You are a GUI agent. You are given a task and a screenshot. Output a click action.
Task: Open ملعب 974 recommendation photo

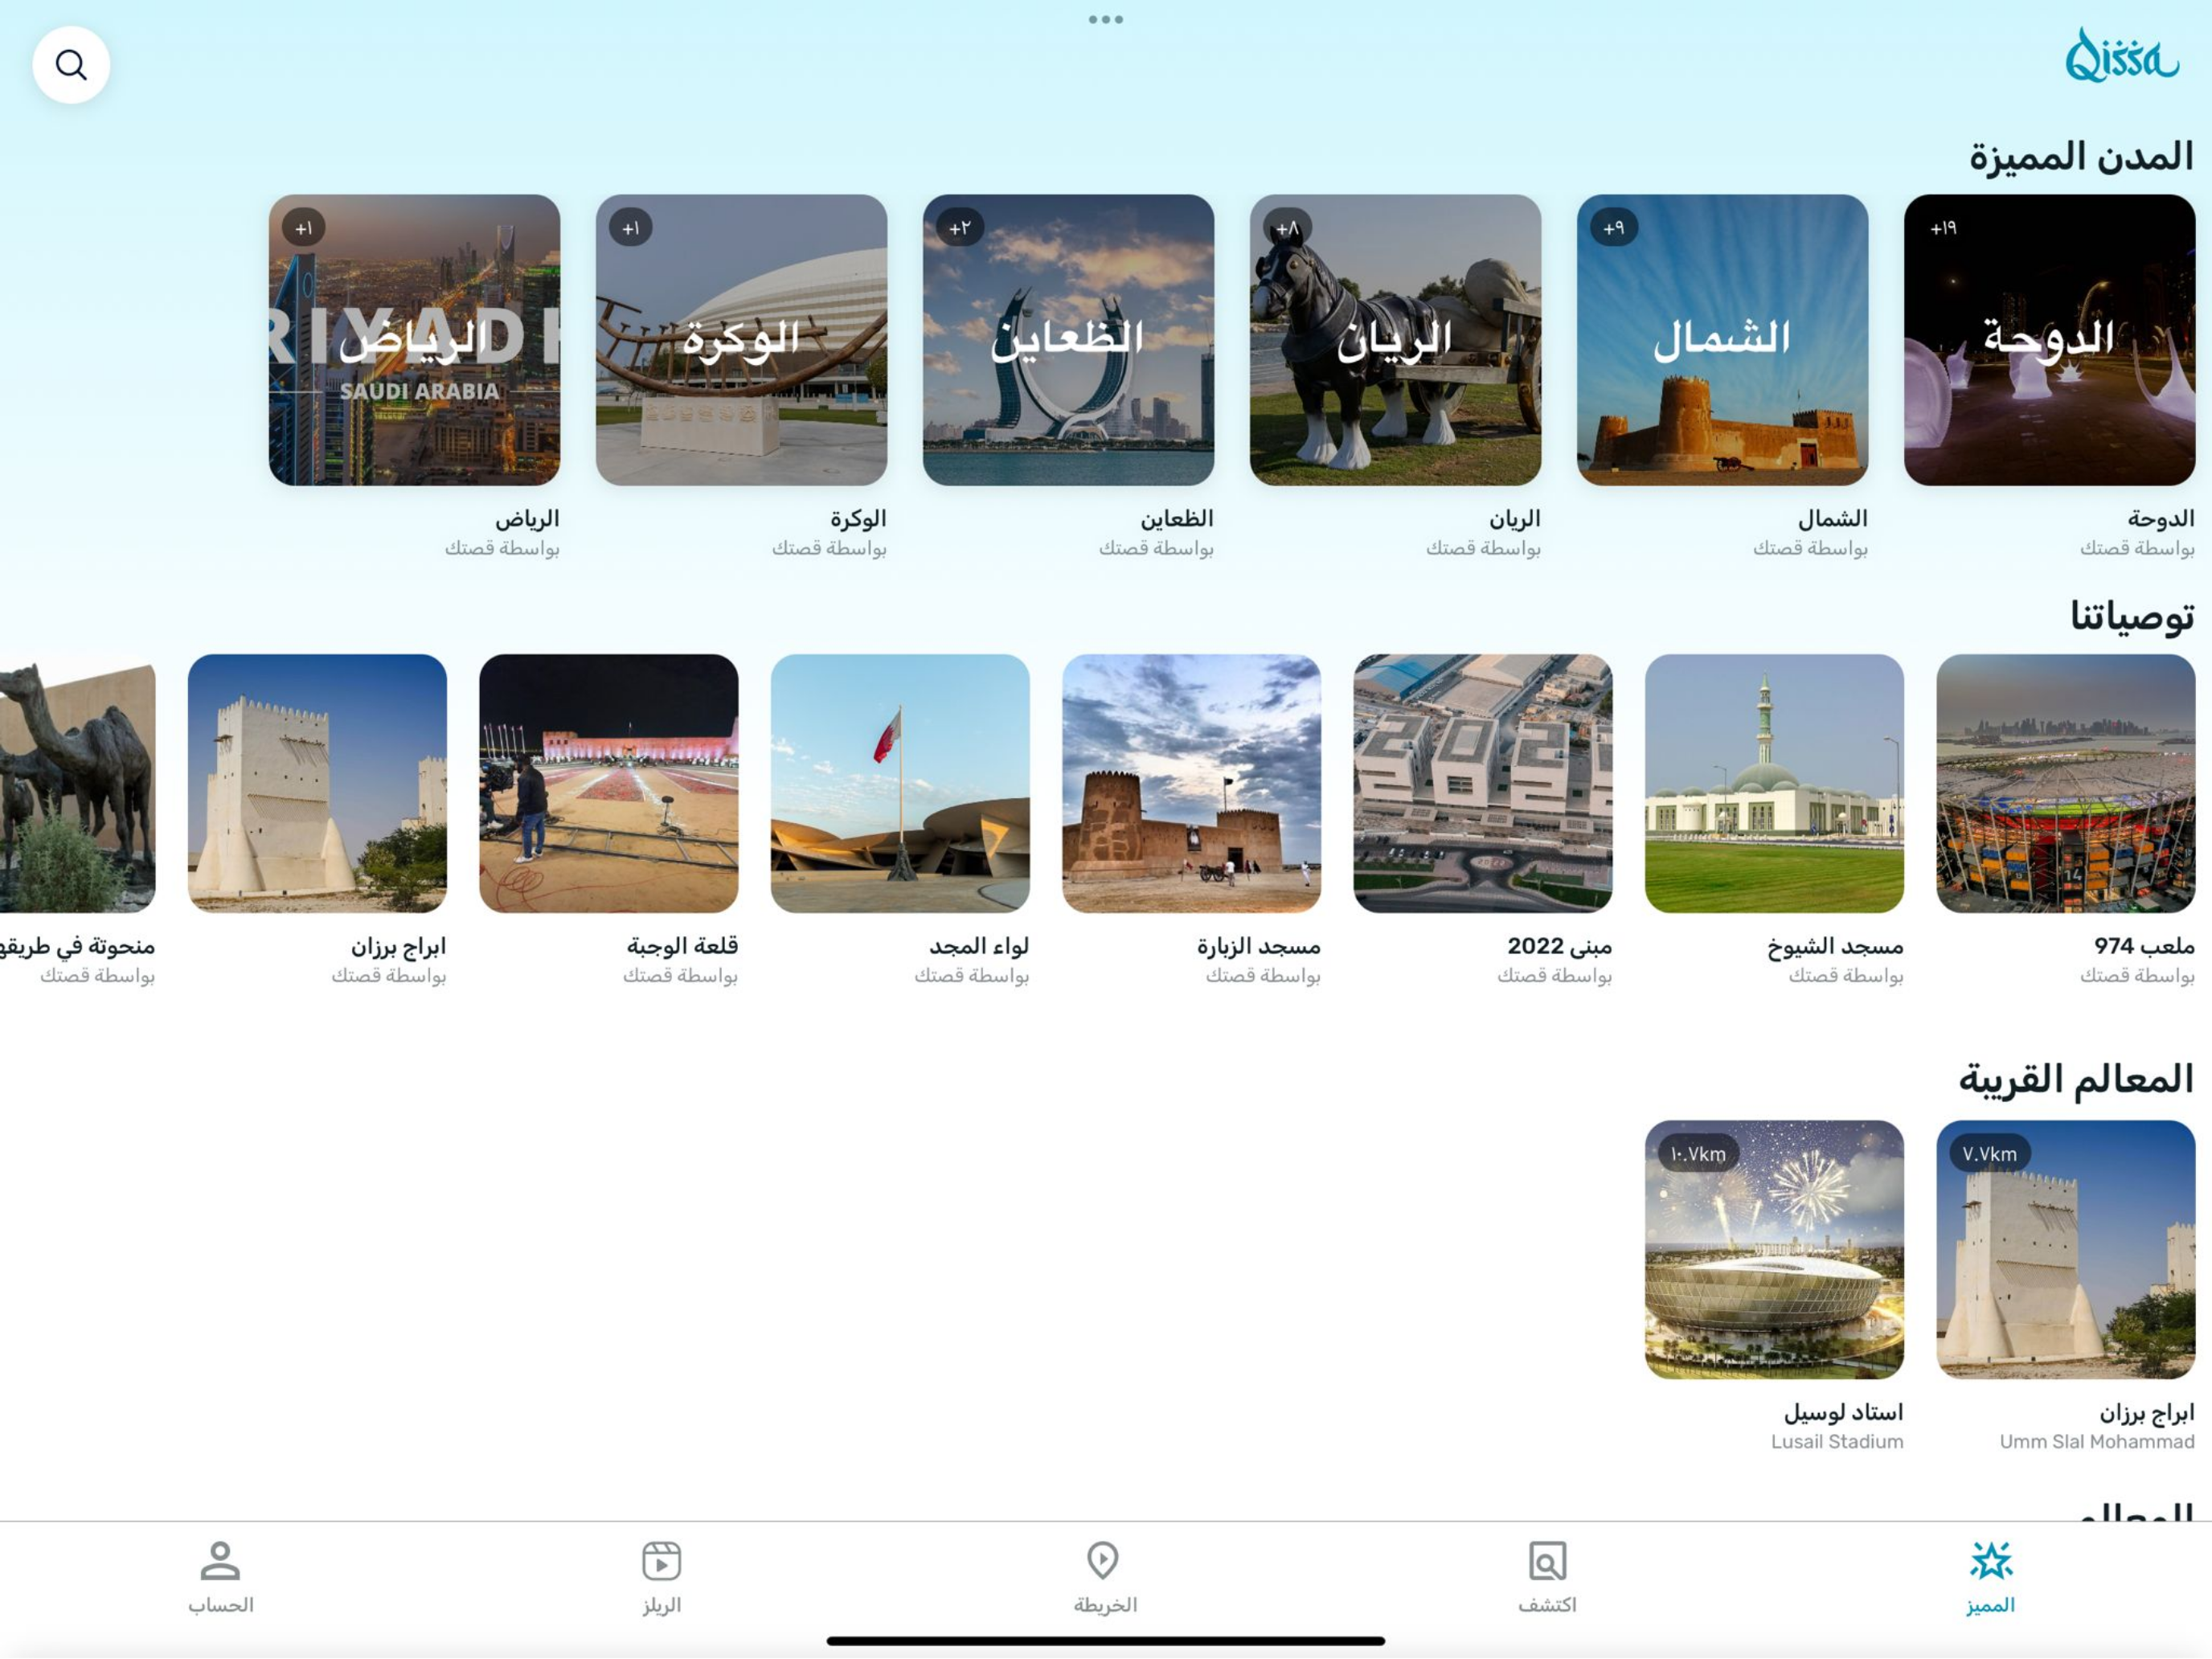(2065, 784)
